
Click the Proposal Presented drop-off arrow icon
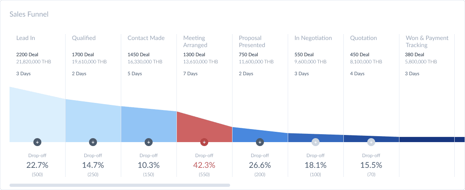tap(260, 142)
